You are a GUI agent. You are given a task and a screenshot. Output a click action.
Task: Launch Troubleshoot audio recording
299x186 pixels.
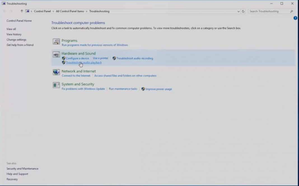[135, 58]
